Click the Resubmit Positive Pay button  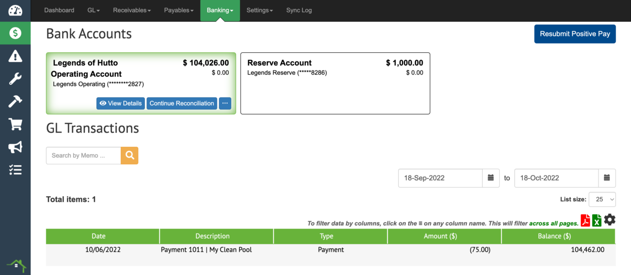pyautogui.click(x=575, y=34)
